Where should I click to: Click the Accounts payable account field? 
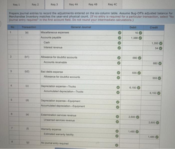pos(81,37)
